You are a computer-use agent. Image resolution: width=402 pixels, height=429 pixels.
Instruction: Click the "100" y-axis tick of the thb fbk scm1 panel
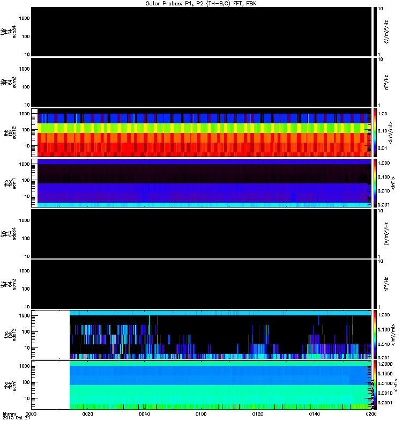click(x=26, y=180)
